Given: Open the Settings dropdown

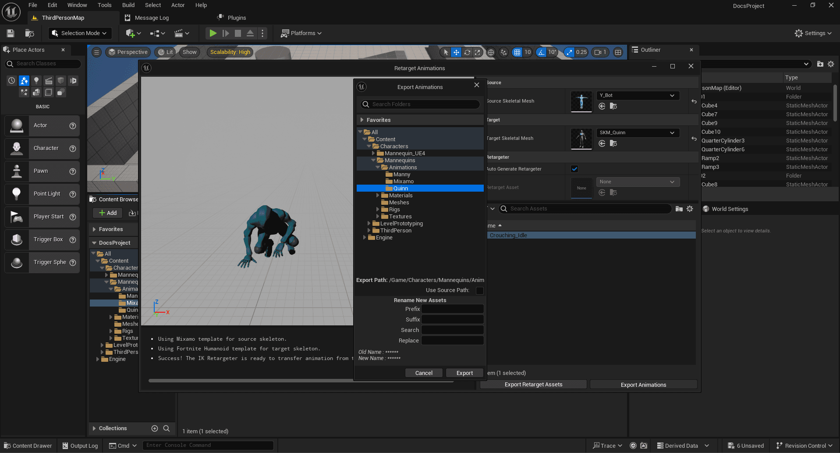Looking at the screenshot, I should [x=813, y=33].
